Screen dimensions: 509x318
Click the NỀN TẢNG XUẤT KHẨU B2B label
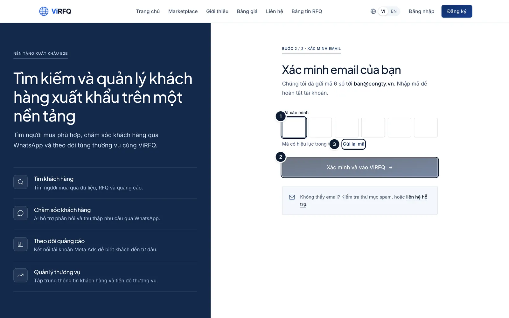(41, 53)
